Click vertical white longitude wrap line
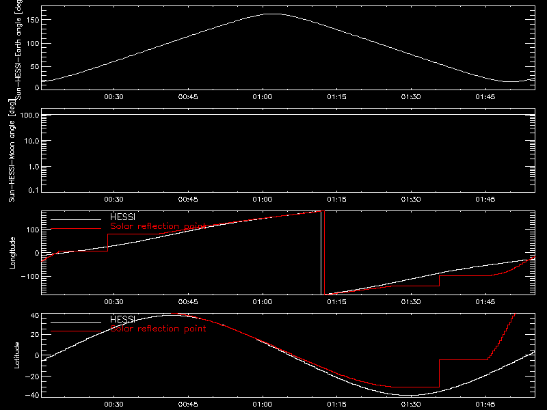The image size is (547, 410). [x=321, y=253]
